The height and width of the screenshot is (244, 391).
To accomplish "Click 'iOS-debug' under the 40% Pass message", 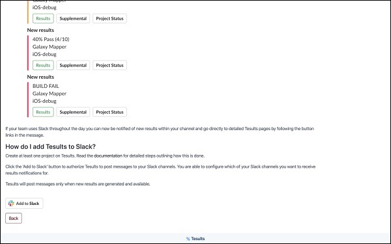I will click(x=44, y=54).
